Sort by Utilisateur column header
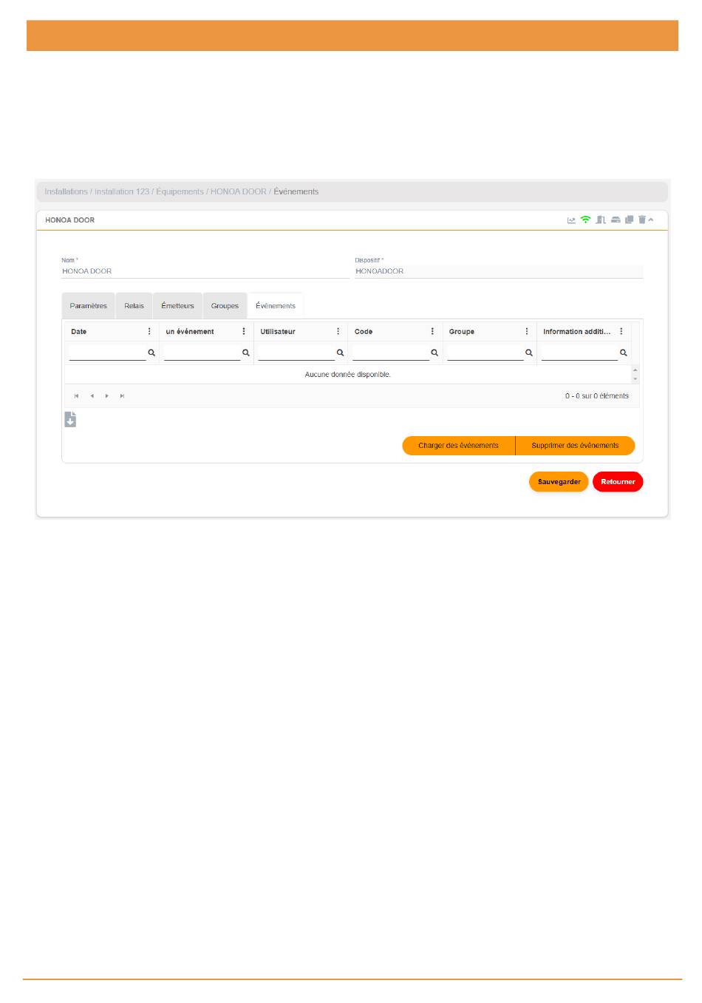 tap(278, 332)
